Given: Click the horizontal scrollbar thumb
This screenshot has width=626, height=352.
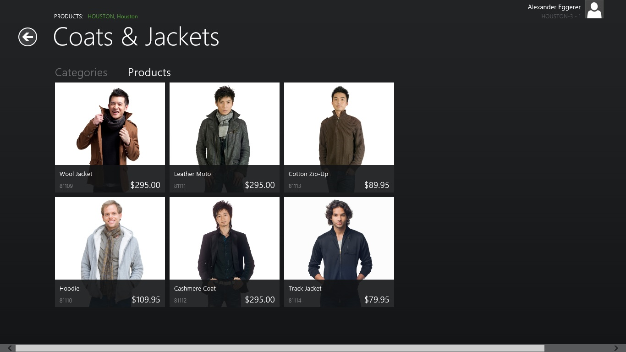Looking at the screenshot, I should [280, 348].
